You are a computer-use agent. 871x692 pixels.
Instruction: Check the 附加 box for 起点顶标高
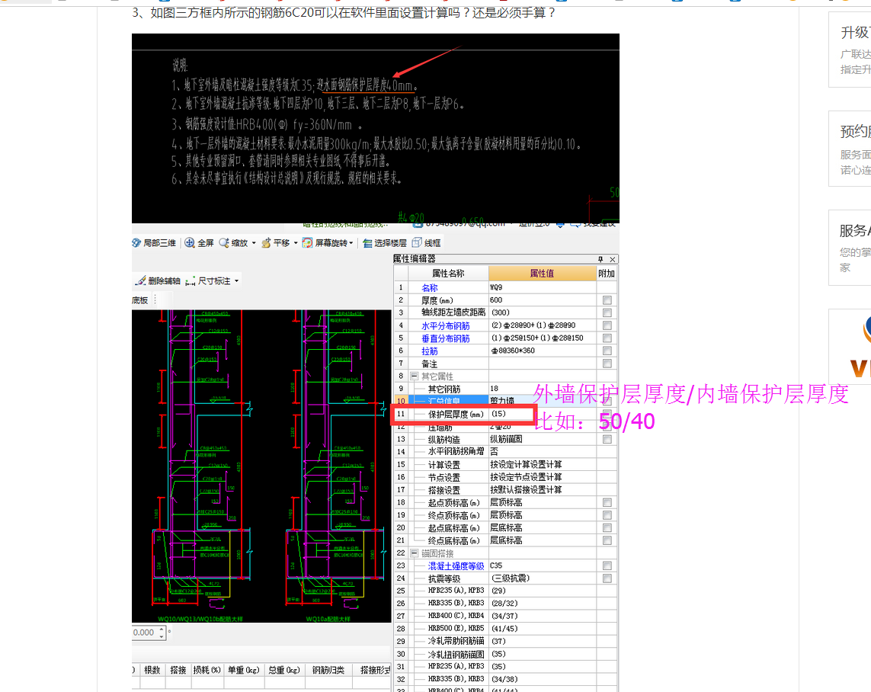pos(607,503)
